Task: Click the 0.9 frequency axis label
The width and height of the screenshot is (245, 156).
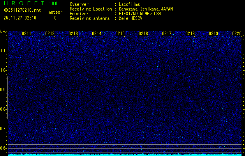Action: tap(4, 90)
